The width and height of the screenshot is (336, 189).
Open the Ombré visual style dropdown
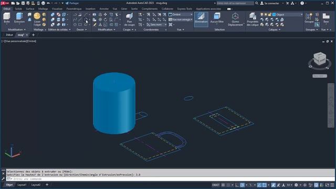coord(181,14)
